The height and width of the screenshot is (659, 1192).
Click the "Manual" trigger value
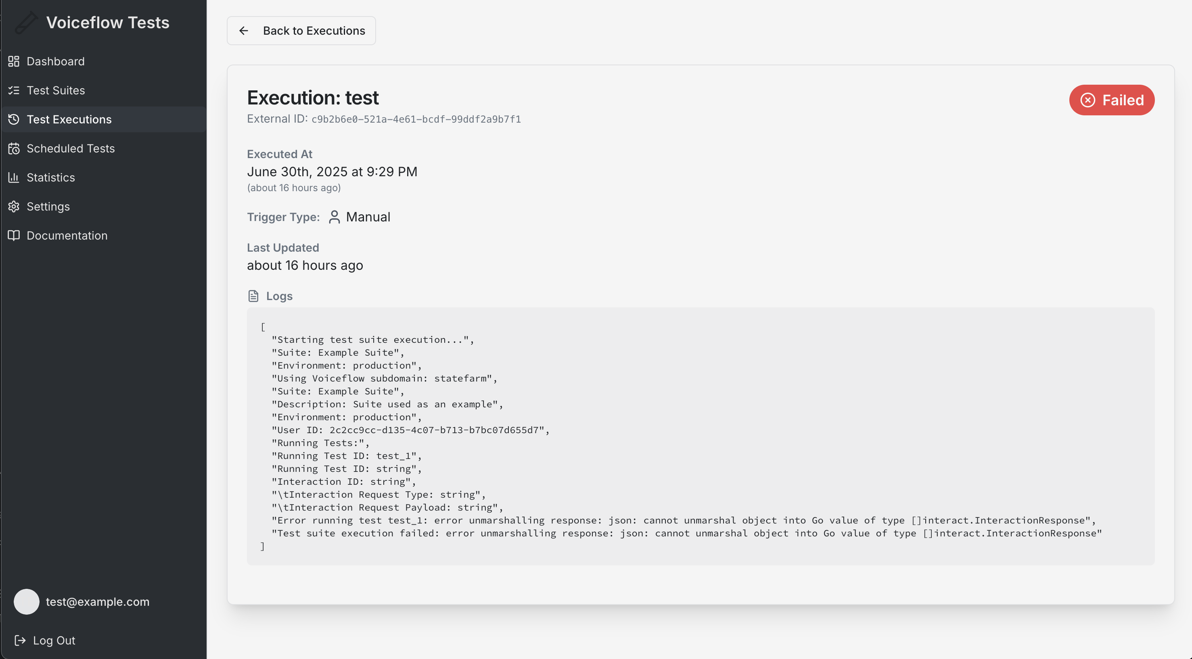point(368,217)
